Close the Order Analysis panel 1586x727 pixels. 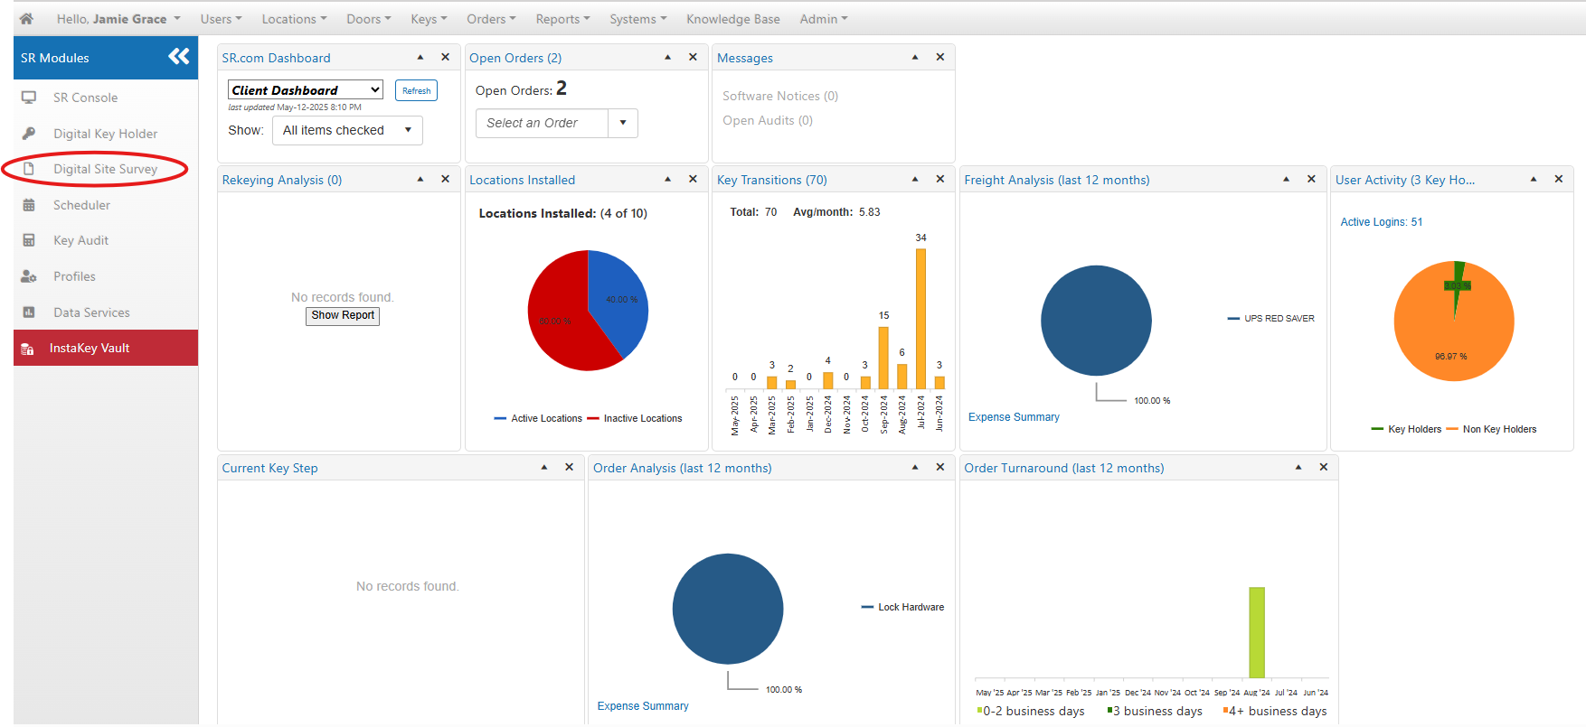click(940, 467)
